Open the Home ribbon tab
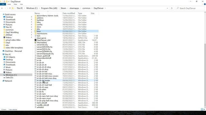206x115 pixels. pyautogui.click(x=9, y=4)
